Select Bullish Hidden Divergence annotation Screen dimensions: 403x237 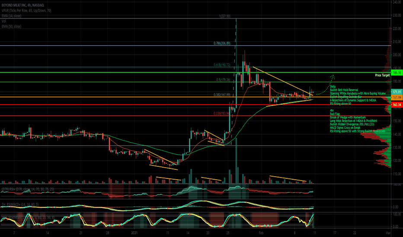coord(352,124)
